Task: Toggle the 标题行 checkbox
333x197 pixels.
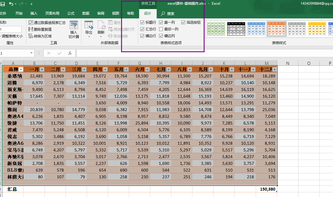Action: tap(142, 22)
